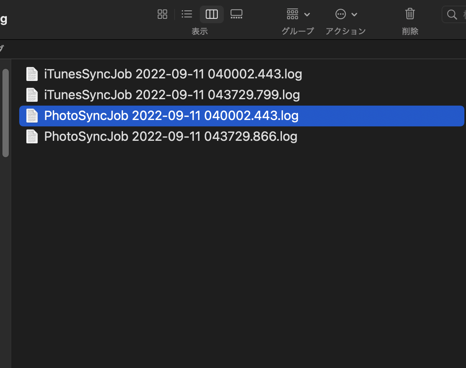
Task: Click the search magnifier icon
Action: (x=452, y=14)
